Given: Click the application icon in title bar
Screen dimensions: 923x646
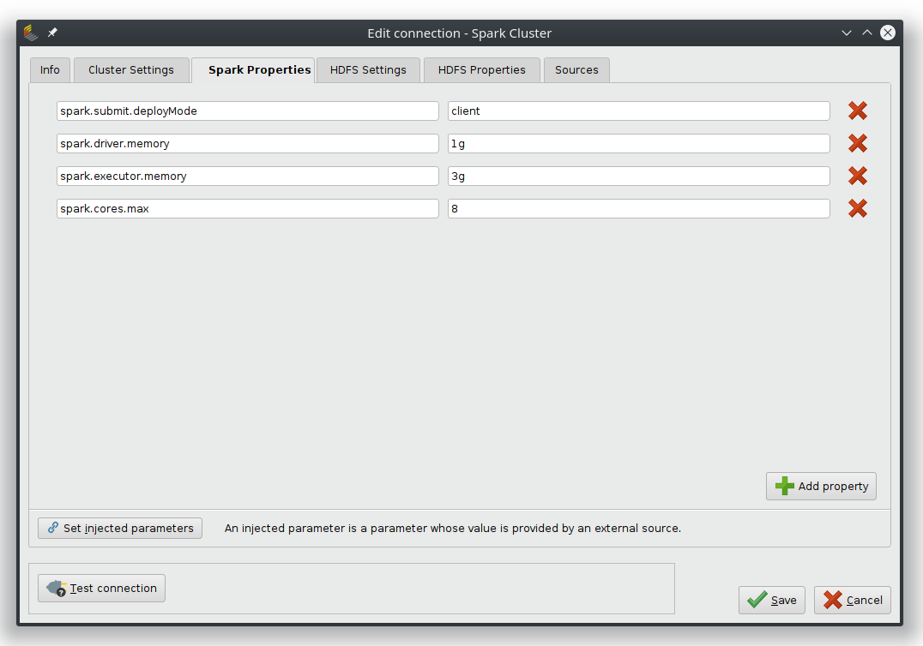Looking at the screenshot, I should point(32,33).
